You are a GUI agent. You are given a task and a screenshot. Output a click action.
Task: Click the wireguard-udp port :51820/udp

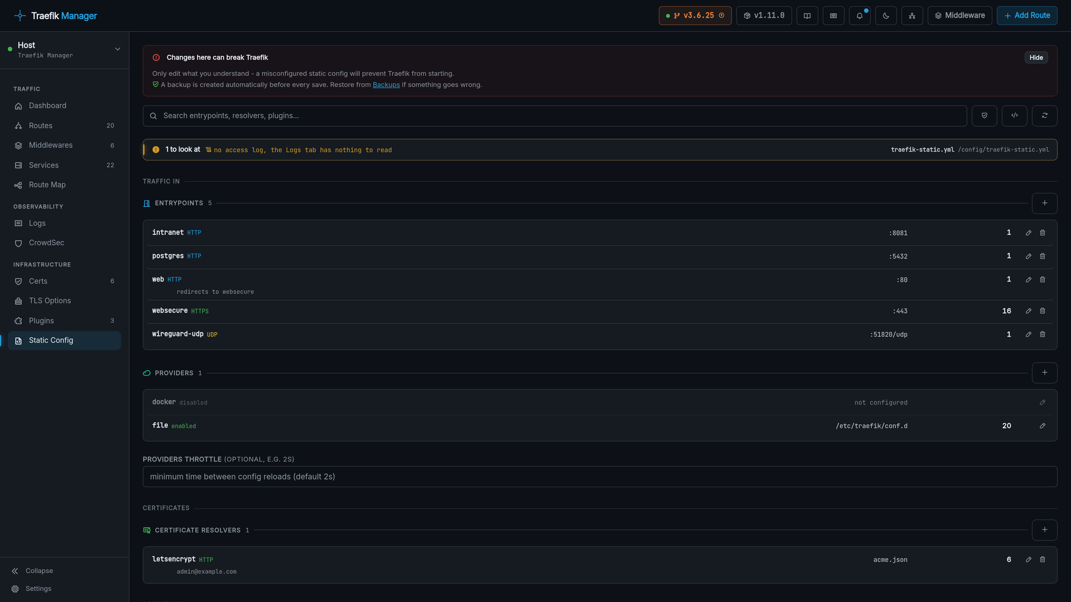click(889, 334)
